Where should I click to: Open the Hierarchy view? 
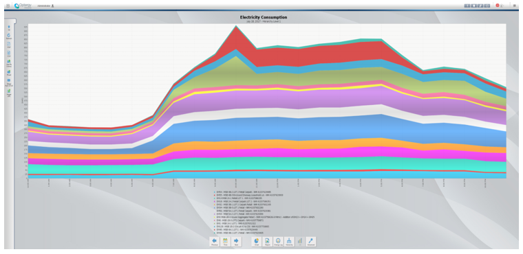[289, 242]
